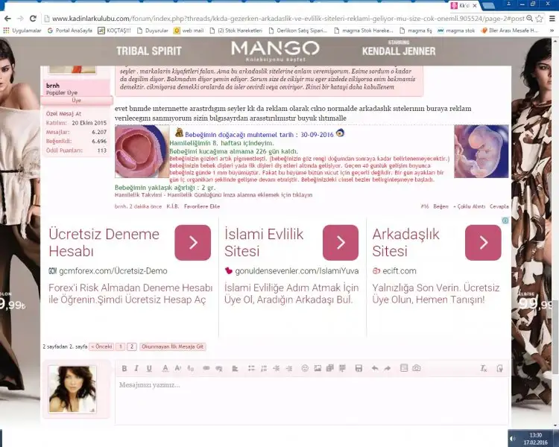
Task: Open font family menu in editor
Action: [191, 368]
